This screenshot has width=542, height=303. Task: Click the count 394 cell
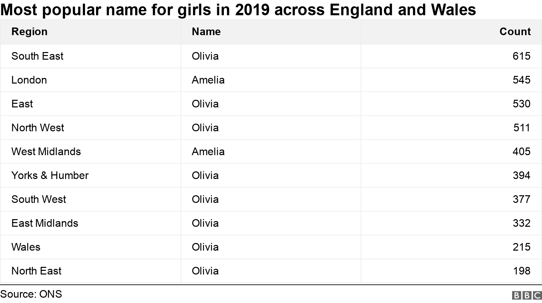click(521, 175)
